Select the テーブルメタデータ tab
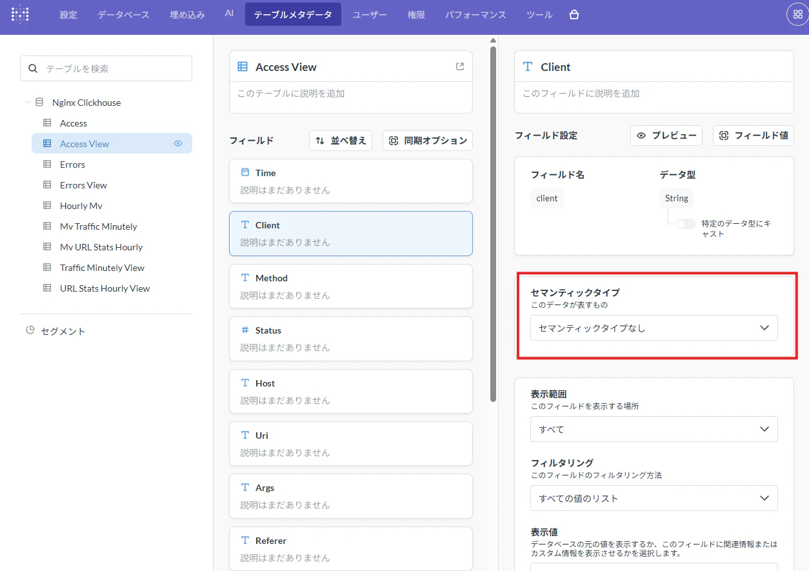This screenshot has height=571, width=809. pos(293,14)
